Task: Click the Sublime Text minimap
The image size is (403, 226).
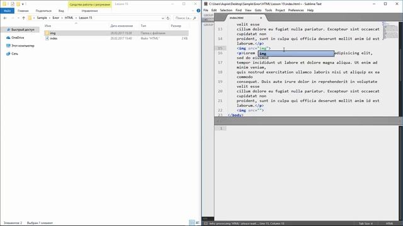Action: point(390,31)
